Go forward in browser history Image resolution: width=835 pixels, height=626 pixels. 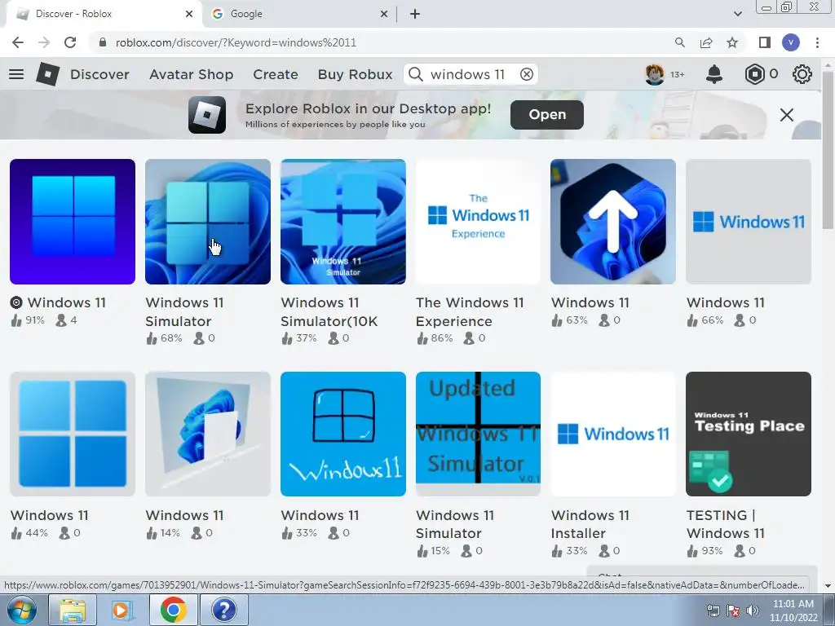(44, 42)
